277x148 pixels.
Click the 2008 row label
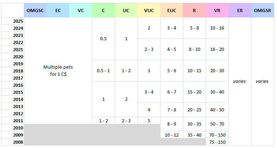pos(13,142)
